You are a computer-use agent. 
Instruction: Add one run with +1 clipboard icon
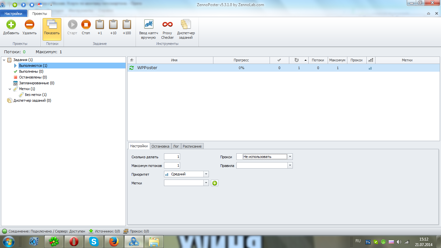click(x=100, y=25)
